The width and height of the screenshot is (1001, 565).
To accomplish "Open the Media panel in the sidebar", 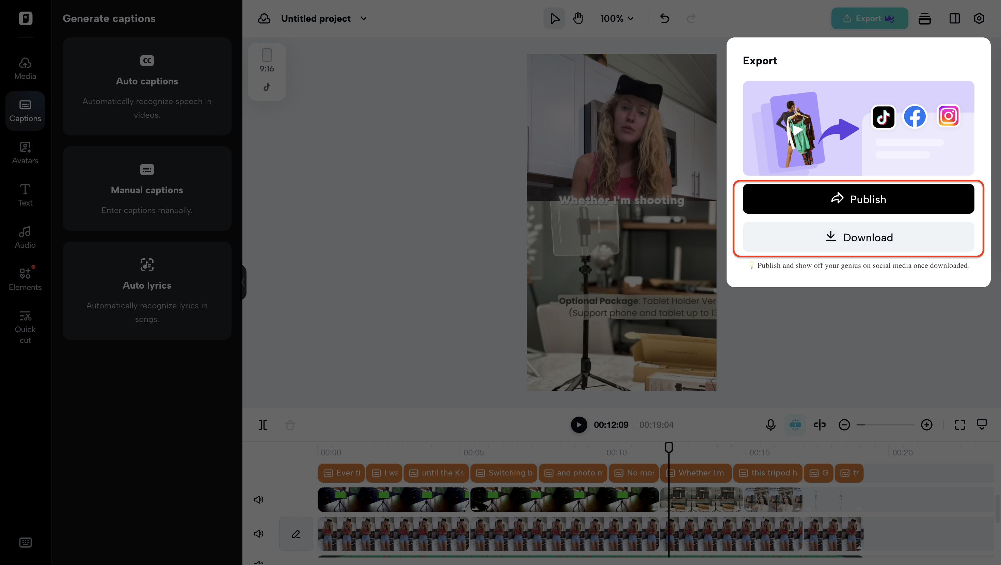I will click(25, 68).
